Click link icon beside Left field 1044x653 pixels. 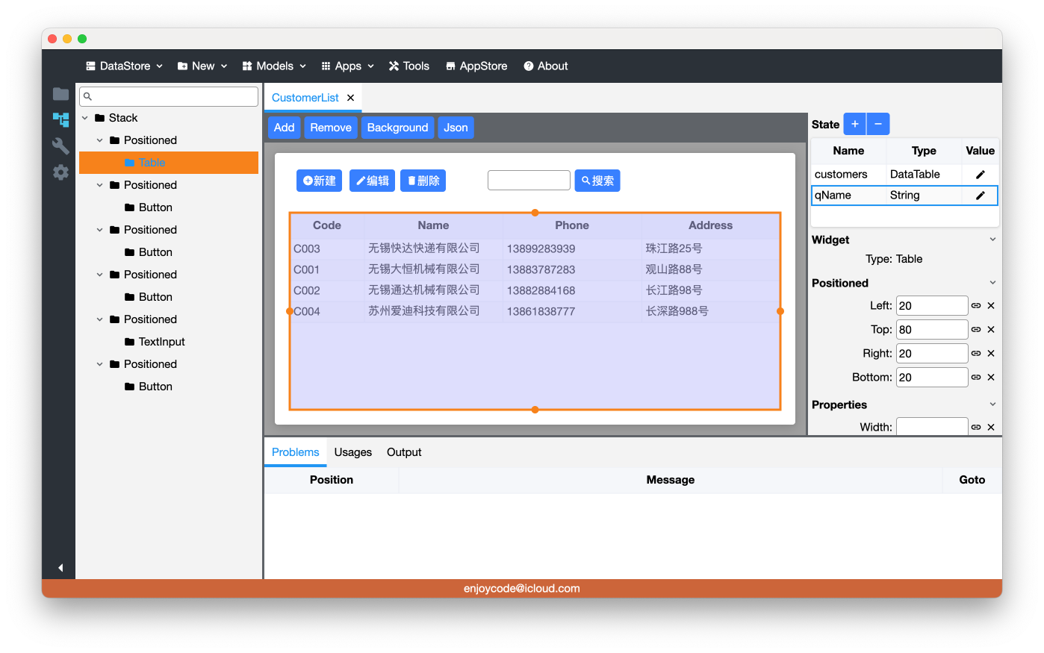975,306
